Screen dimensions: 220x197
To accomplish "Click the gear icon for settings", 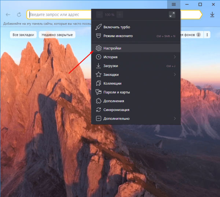I will click(x=99, y=48).
